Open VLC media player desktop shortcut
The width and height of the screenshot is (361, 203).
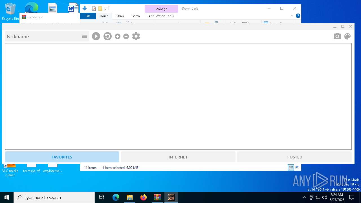pos(10,170)
